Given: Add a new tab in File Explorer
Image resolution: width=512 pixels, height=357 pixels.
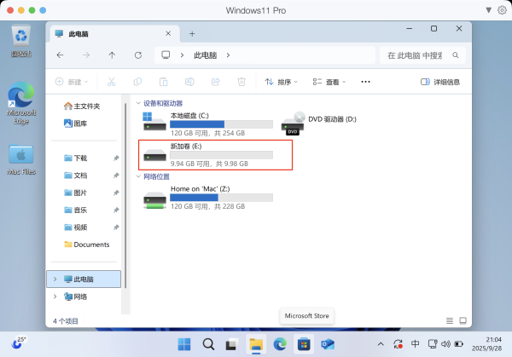Looking at the screenshot, I should pyautogui.click(x=192, y=33).
